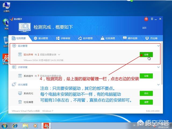Collapse the 诊断修复 section chevron

pyautogui.click(x=158, y=67)
